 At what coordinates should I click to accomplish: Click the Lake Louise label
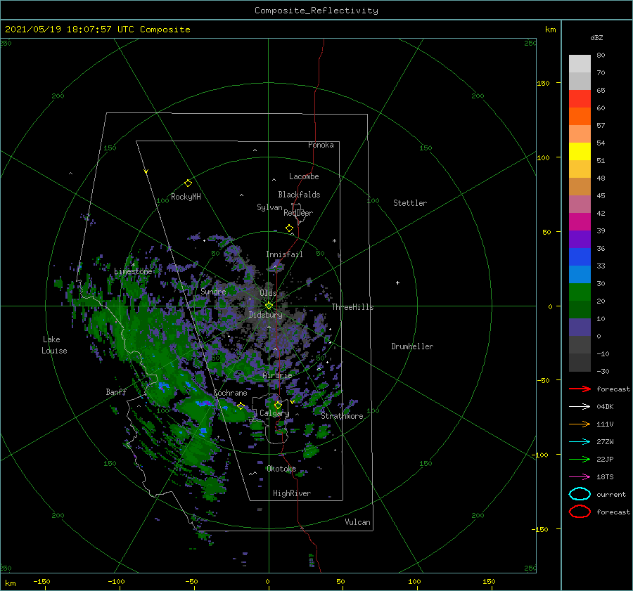tap(54, 345)
